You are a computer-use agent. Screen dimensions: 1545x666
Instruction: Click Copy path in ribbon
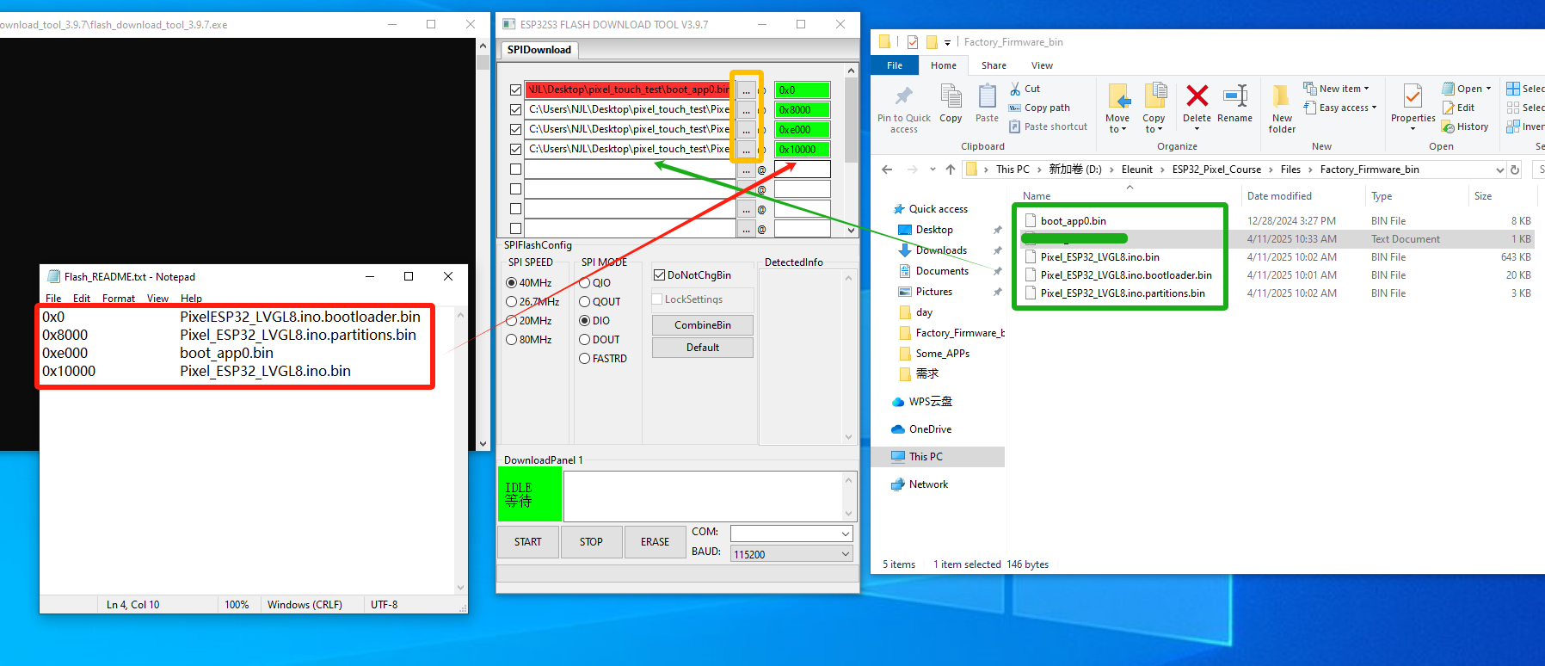point(1039,108)
